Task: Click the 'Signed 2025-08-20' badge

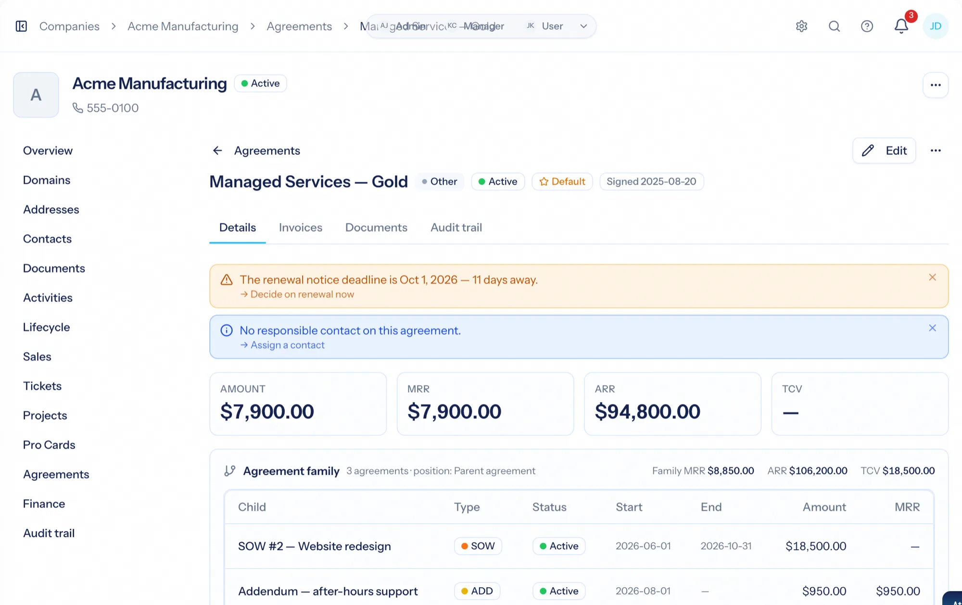Action: (x=651, y=181)
